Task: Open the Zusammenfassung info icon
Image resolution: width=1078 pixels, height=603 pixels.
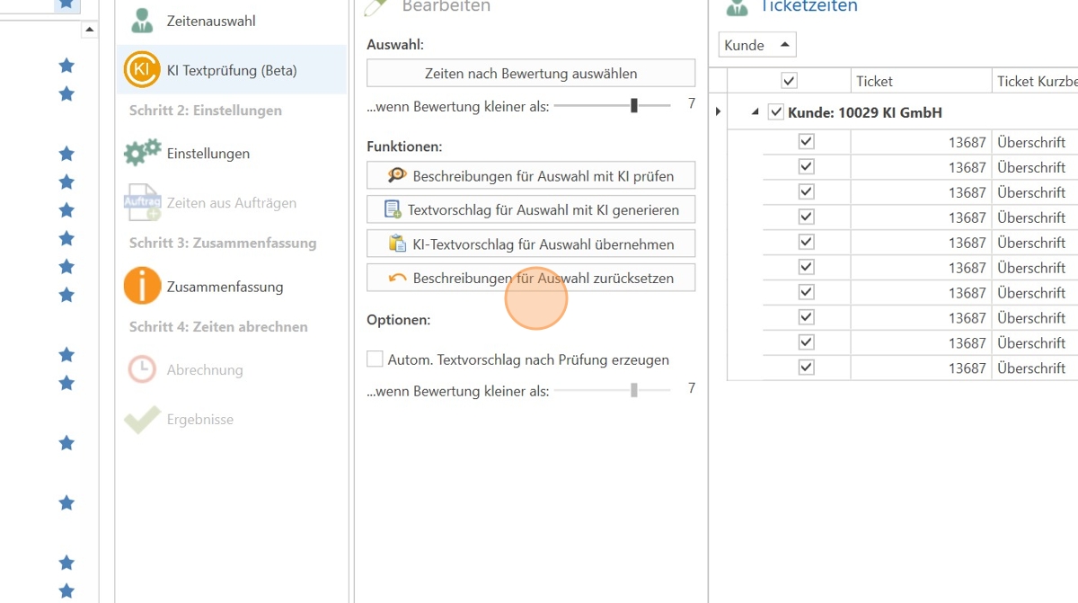Action: (142, 287)
